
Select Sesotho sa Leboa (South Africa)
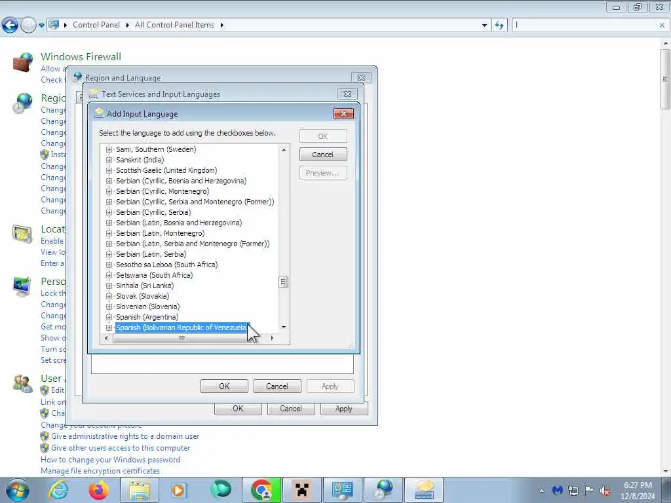coord(166,265)
